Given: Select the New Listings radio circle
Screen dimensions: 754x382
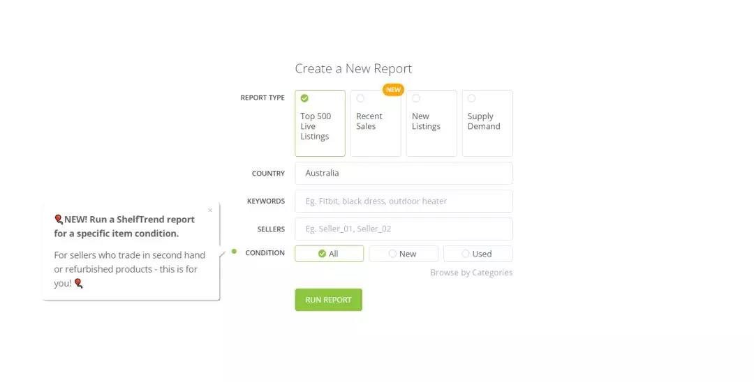Looking at the screenshot, I should click(x=416, y=98).
